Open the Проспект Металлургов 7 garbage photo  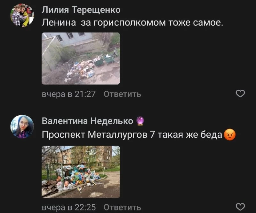[81, 172]
